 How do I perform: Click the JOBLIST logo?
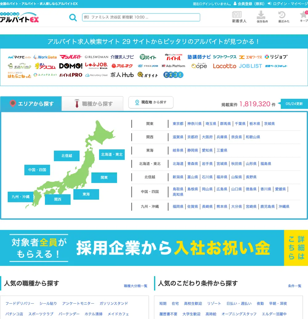[x=250, y=66]
